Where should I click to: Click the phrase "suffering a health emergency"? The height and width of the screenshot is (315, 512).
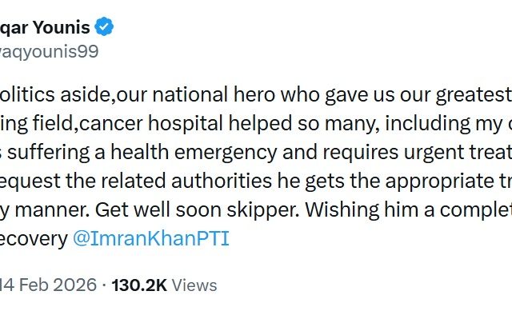click(x=142, y=152)
